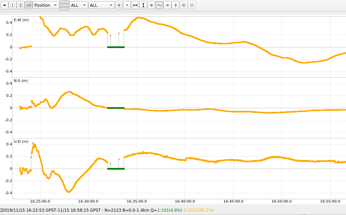The image size is (346, 215).
Task: Click the grayed image overlay icon
Action: [192, 5]
